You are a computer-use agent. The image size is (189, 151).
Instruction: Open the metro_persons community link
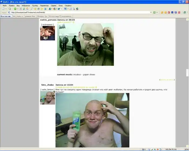pos(48,20)
